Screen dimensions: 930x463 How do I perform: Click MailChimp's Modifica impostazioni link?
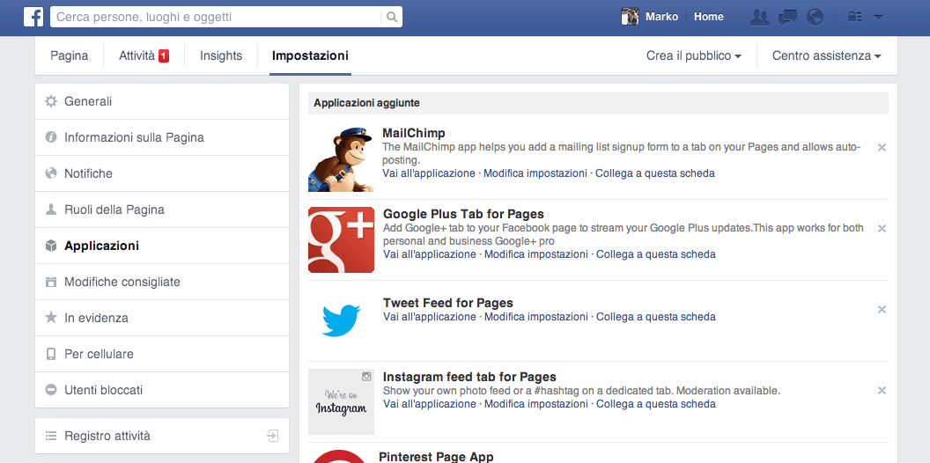(x=535, y=173)
